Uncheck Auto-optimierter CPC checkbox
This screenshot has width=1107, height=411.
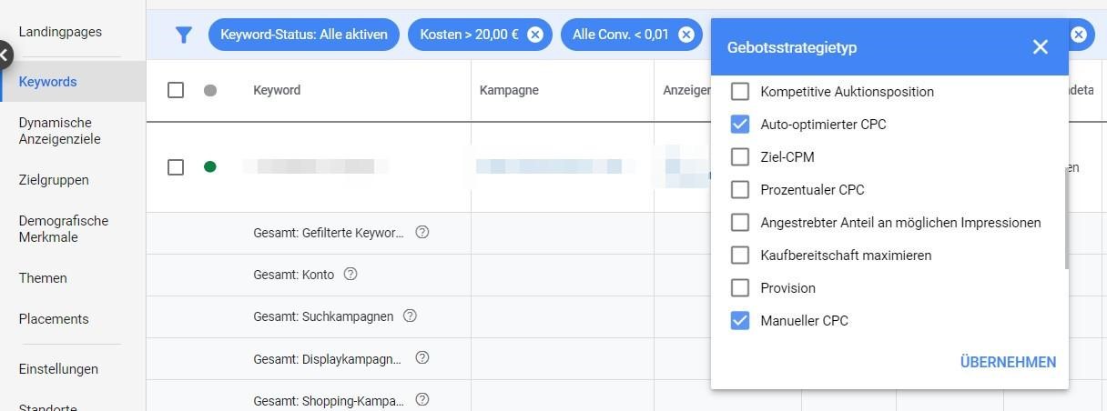pyautogui.click(x=740, y=125)
